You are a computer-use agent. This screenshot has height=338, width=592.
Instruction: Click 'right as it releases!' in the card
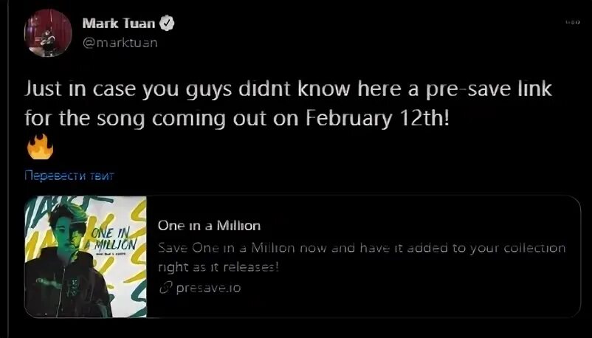(218, 266)
